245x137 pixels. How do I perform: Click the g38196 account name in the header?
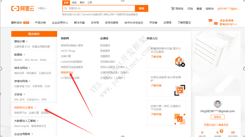coord(228,9)
